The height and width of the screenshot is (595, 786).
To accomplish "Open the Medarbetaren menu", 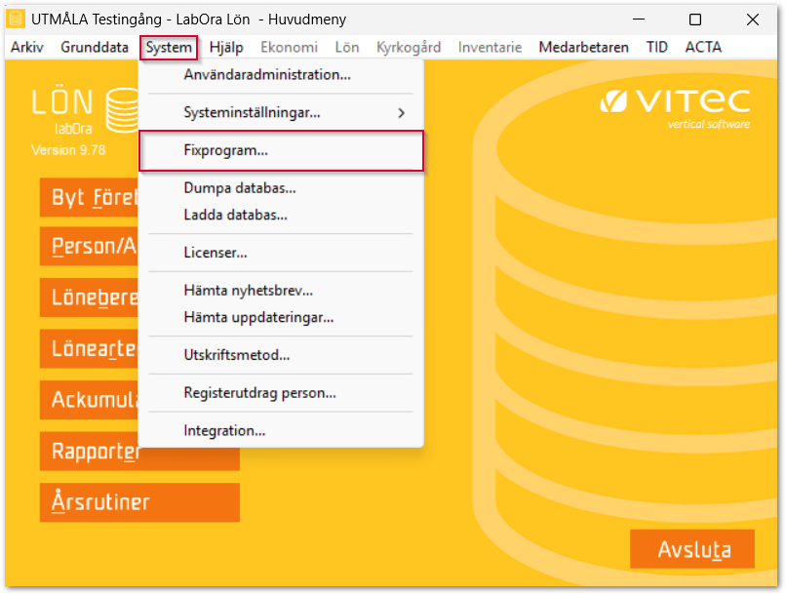I will (x=583, y=47).
